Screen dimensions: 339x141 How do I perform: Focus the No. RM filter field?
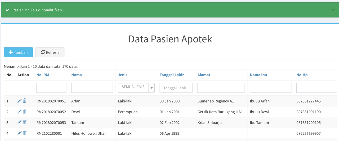click(51, 88)
